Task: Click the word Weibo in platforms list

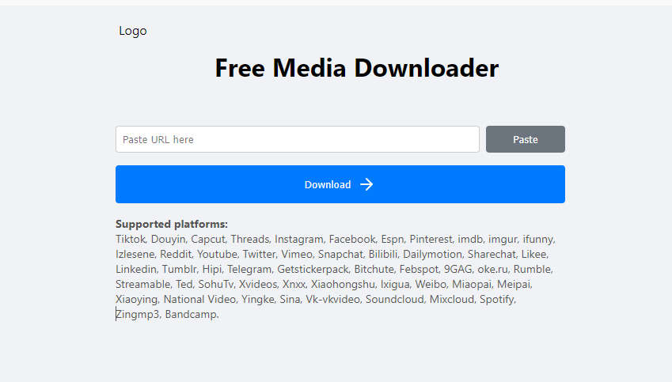Action: [x=431, y=284]
